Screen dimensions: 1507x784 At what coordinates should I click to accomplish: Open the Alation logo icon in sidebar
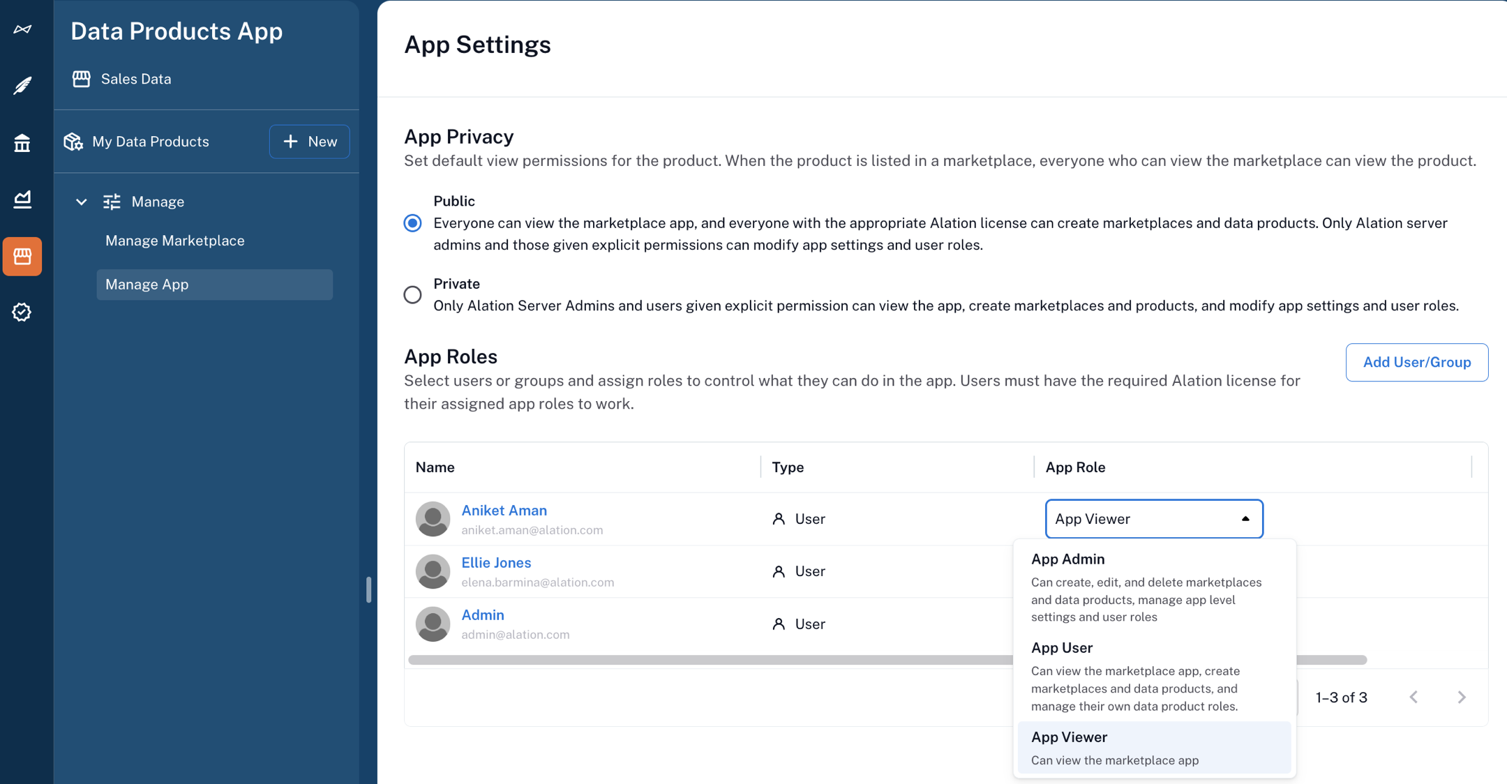tap(22, 28)
